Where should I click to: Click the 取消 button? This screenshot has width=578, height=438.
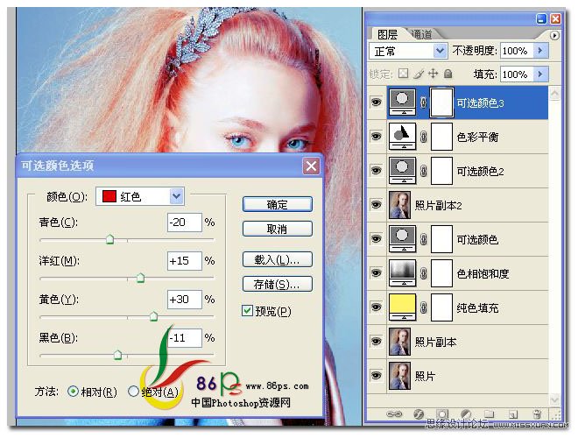[x=278, y=229]
